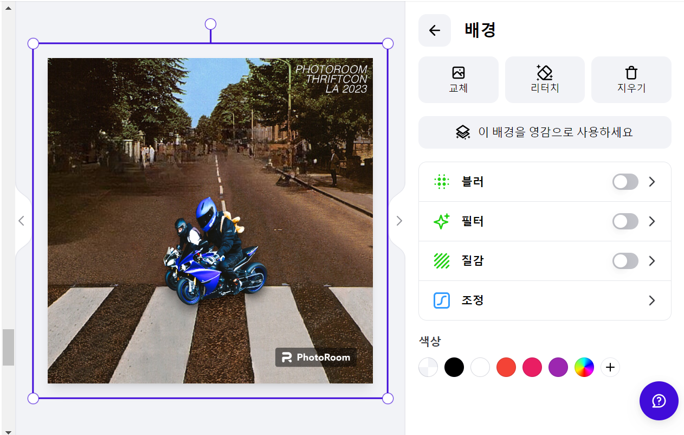Open 조정 adjustments chevron
Viewport: 684px width, 435px height.
(x=652, y=300)
